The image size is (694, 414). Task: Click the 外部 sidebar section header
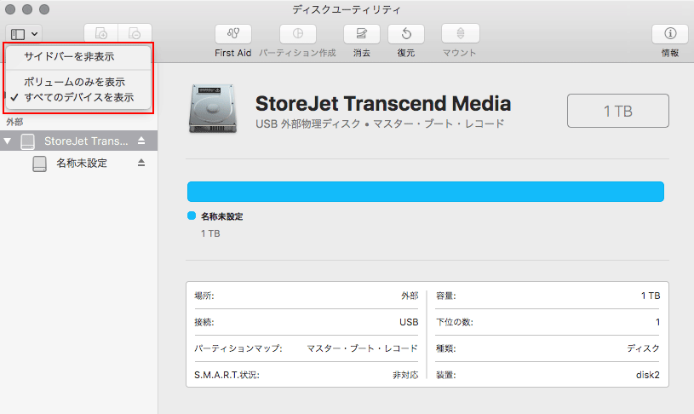coord(14,122)
